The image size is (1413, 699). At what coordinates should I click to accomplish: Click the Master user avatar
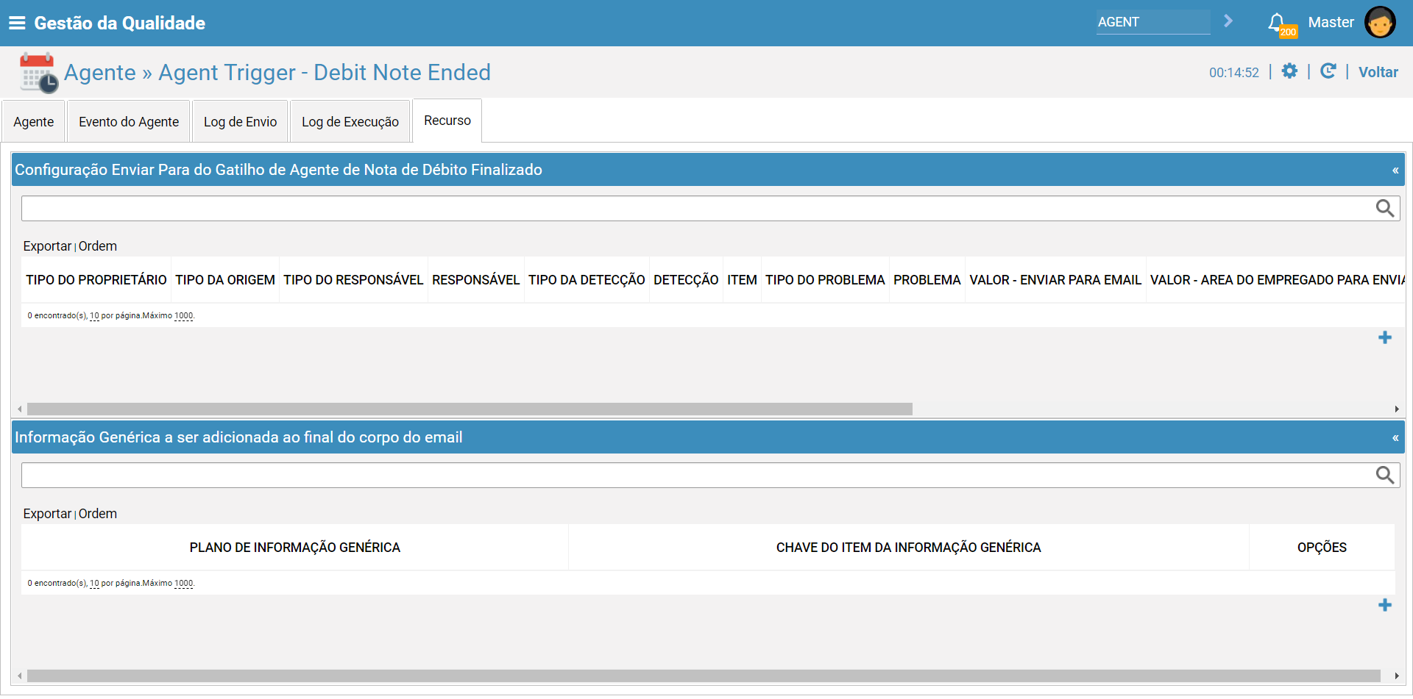point(1380,22)
